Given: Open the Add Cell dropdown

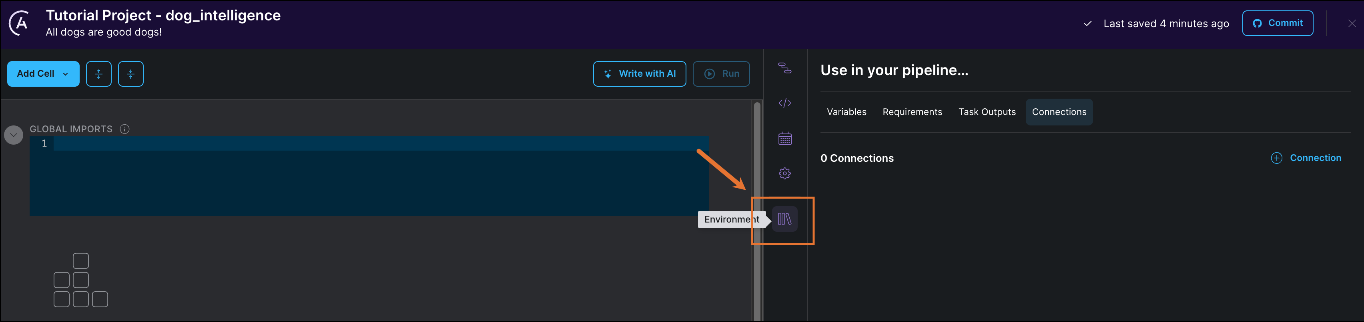Looking at the screenshot, I should pos(43,74).
